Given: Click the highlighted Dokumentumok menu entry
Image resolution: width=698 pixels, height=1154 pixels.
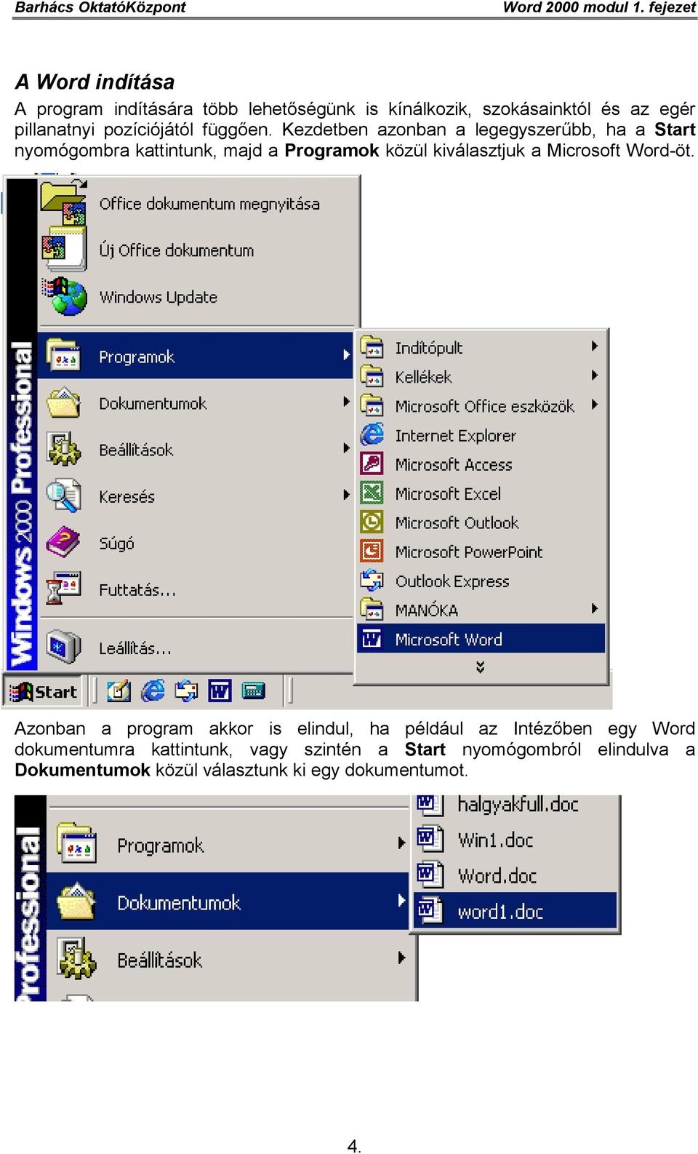Looking at the screenshot, I should click(228, 902).
